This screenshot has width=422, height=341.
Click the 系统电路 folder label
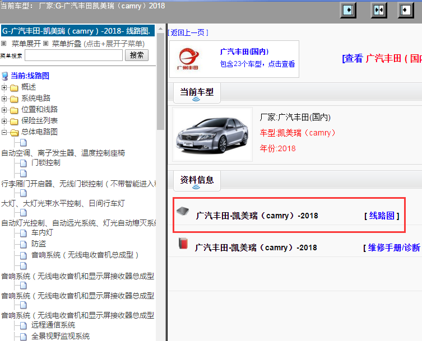[x=36, y=98]
